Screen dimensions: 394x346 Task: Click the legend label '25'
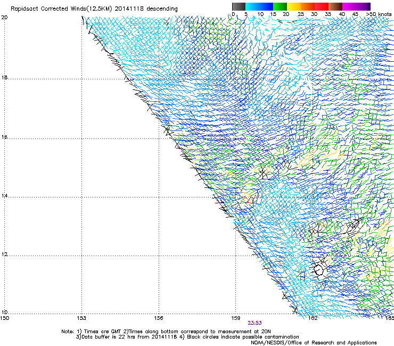click(301, 14)
